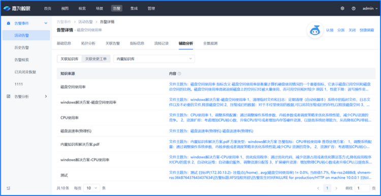This screenshot has width=381, height=196.
Task: Go to next page arrow in pagination
Action: click(x=336, y=188)
